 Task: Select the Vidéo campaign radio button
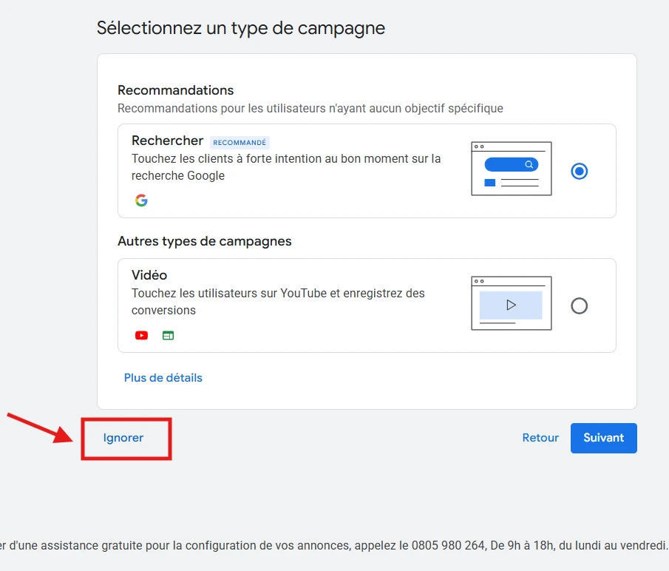(x=580, y=305)
